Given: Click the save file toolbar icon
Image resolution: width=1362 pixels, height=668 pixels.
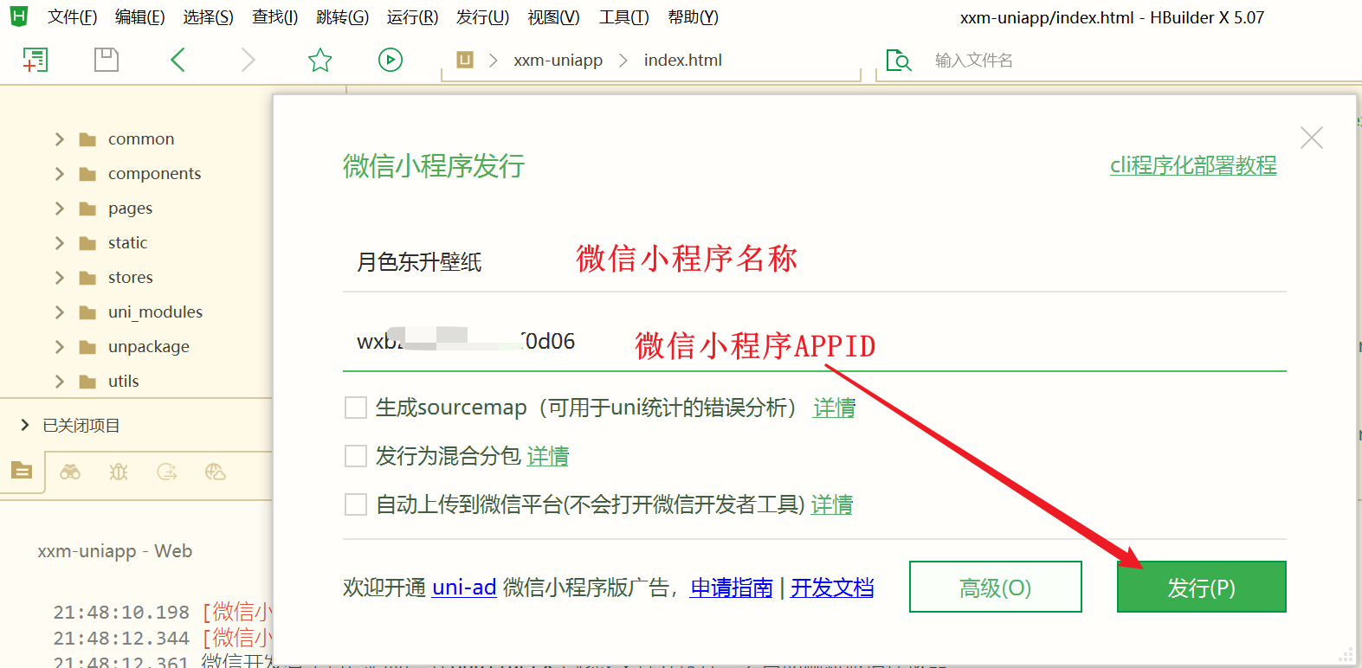Looking at the screenshot, I should (x=107, y=60).
